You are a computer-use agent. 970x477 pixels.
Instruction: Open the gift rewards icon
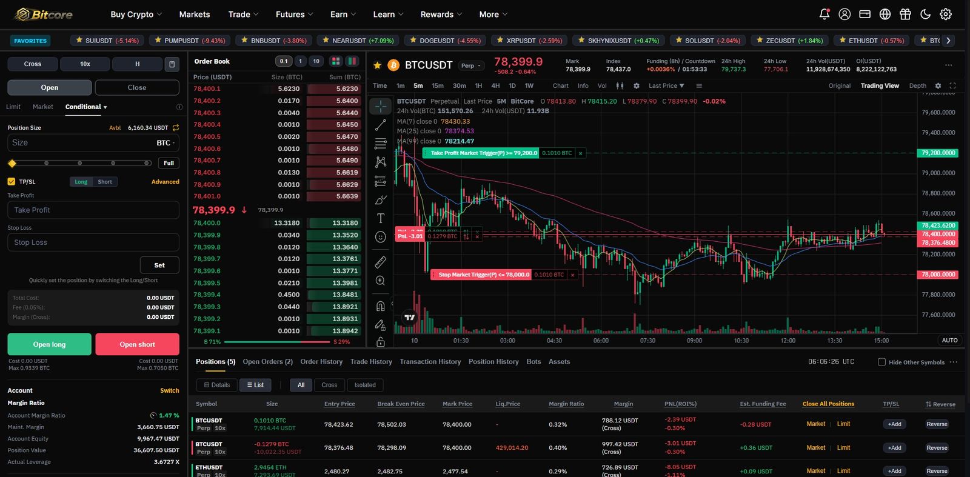tap(905, 14)
